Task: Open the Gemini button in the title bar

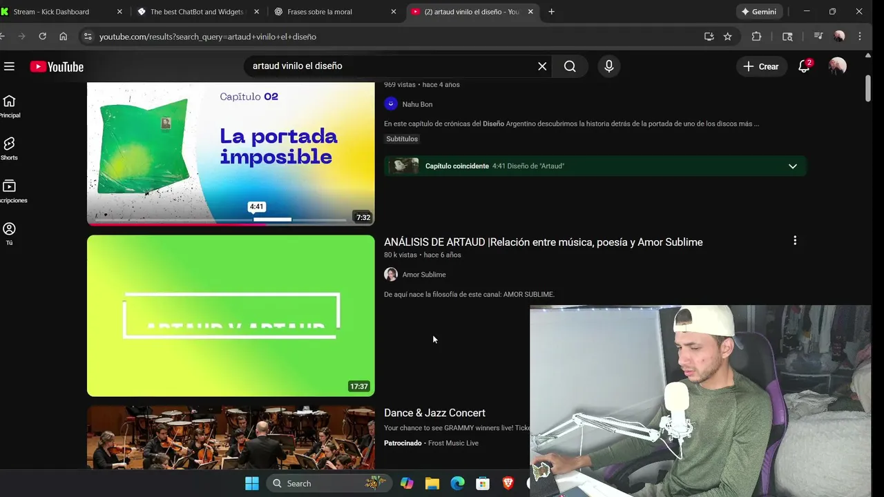Action: pyautogui.click(x=759, y=12)
